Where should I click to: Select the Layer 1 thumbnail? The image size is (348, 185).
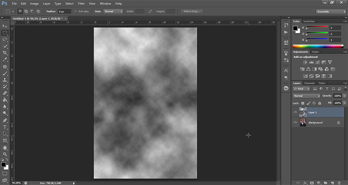click(303, 112)
